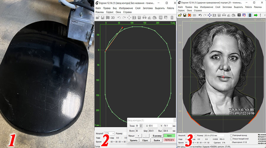Expand the Масштаб combo box in right window
This screenshot has height=148, width=266.
(x=194, y=136)
